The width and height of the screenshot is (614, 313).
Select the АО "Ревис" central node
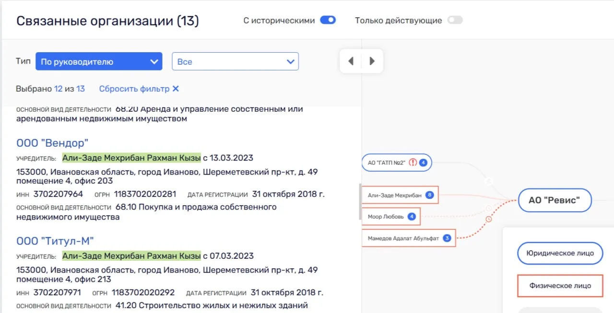click(554, 200)
